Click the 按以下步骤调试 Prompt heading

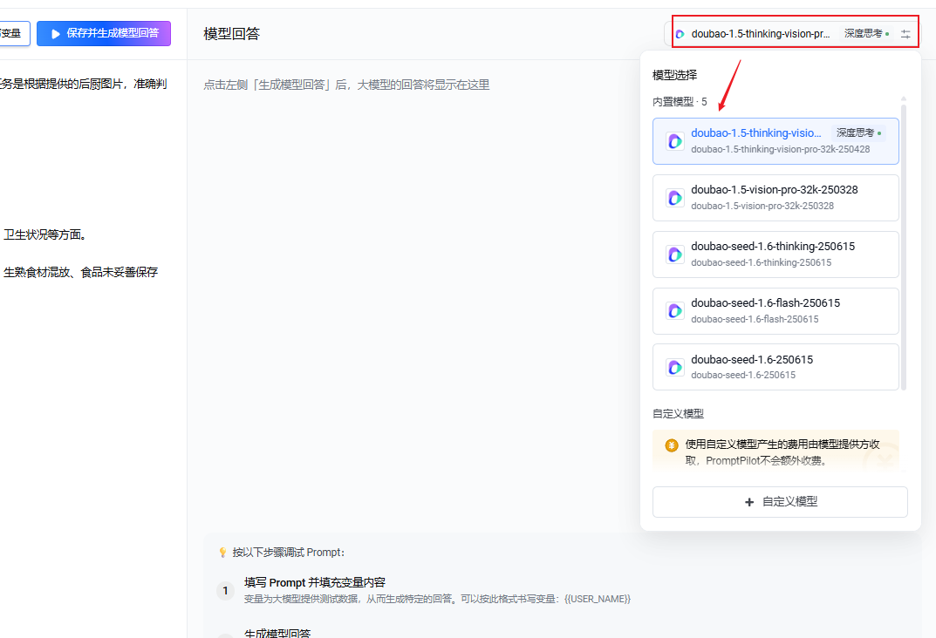[x=289, y=552]
